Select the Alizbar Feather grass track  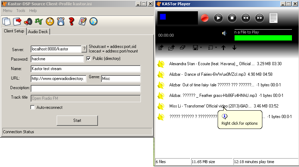tap(226, 95)
